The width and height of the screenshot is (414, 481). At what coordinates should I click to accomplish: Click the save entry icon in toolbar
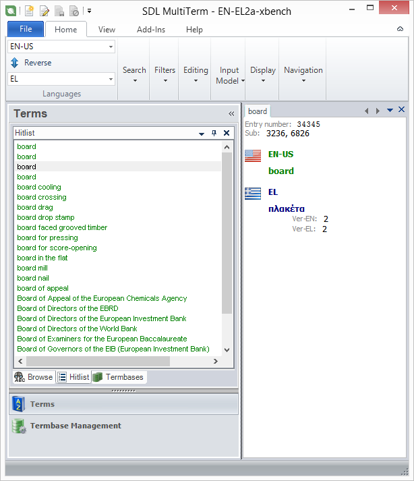[x=59, y=11]
